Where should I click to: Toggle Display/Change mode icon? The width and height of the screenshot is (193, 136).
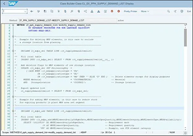pyautogui.click(x=38, y=11)
